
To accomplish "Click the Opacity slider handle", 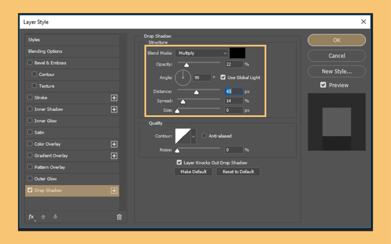I will [187, 65].
